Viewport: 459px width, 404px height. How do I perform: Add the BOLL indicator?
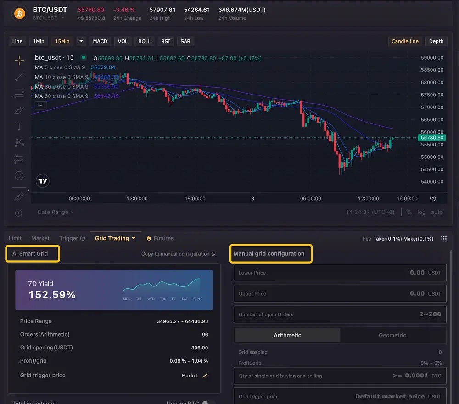coord(144,41)
